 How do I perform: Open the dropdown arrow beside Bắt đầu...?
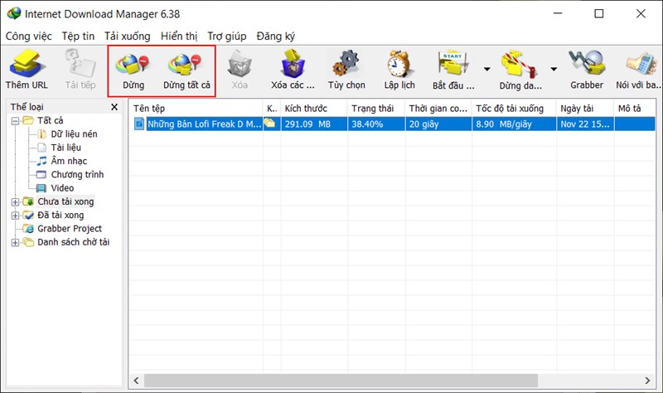(x=487, y=69)
